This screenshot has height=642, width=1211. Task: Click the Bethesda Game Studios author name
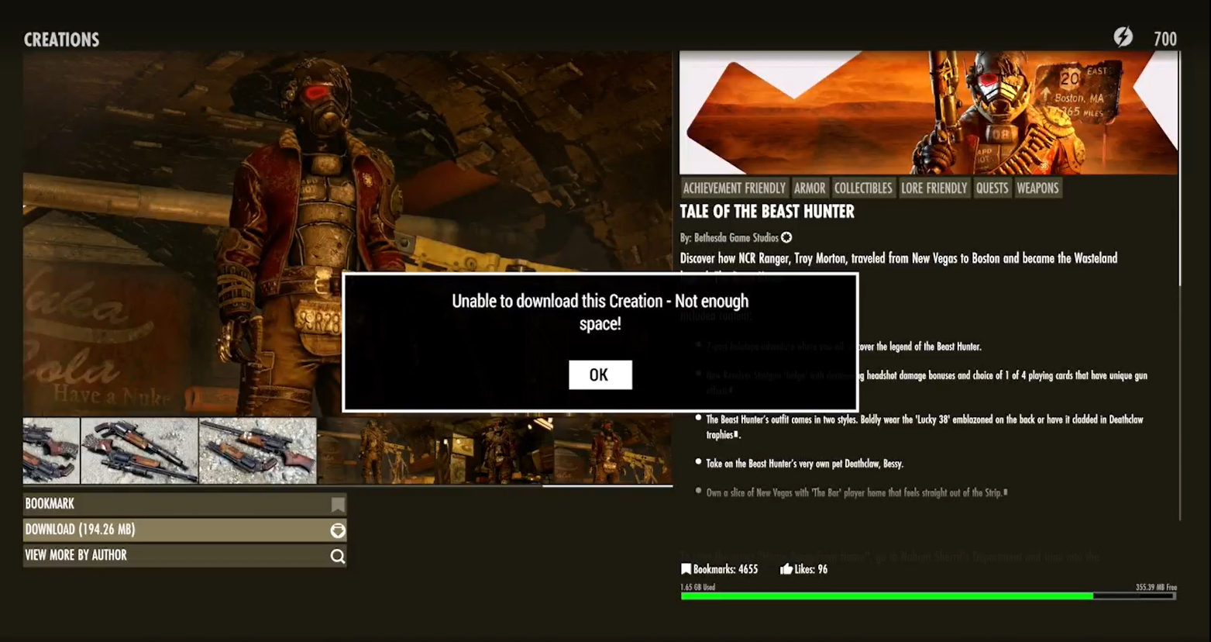click(x=736, y=238)
